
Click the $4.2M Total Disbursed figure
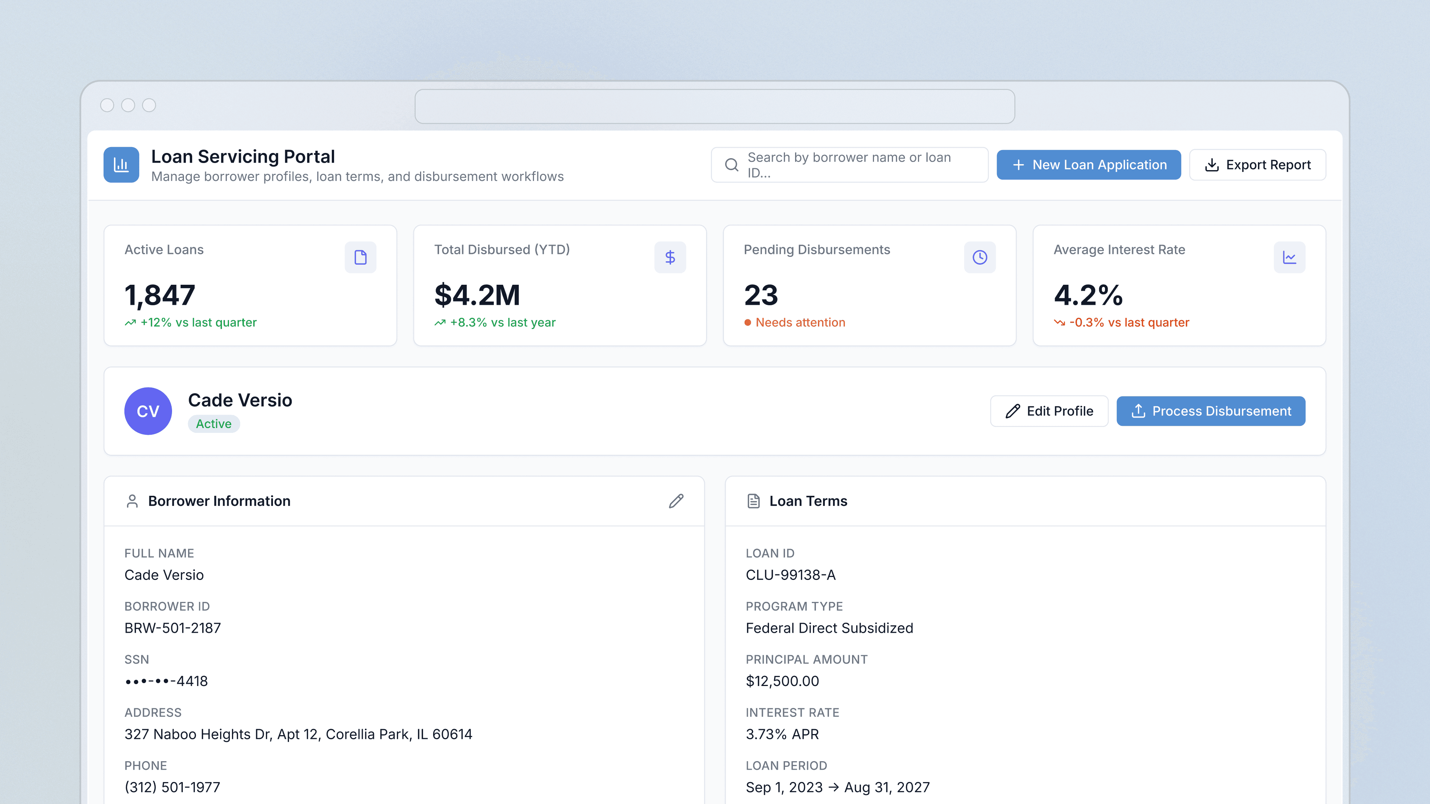[x=477, y=295]
